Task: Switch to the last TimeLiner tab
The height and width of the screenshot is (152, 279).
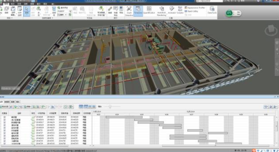Action: pos(18,102)
